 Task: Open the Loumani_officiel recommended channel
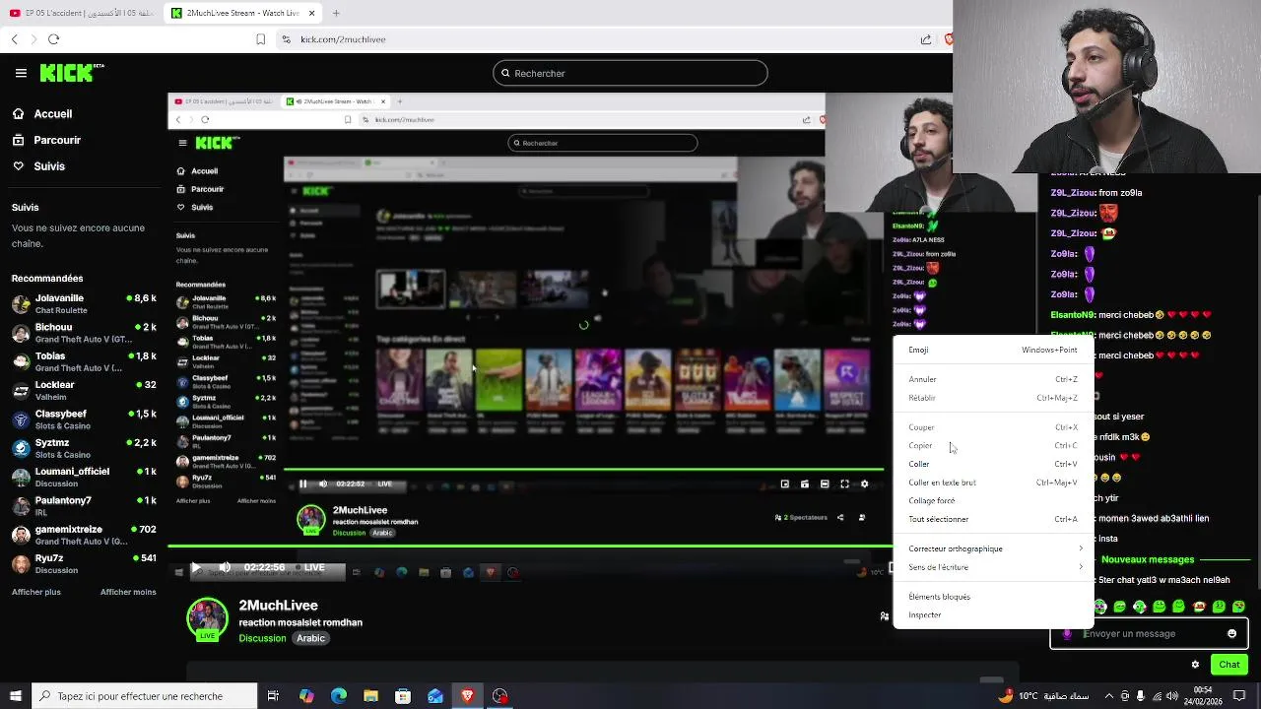[85, 477]
